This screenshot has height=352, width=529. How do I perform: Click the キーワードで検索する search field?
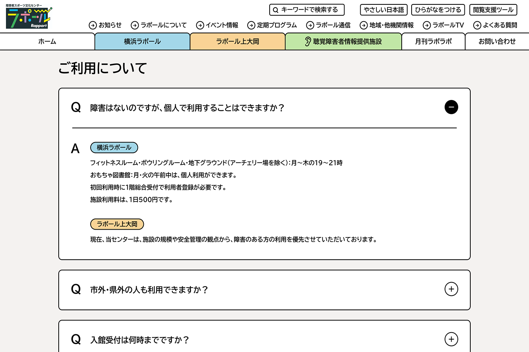click(310, 10)
